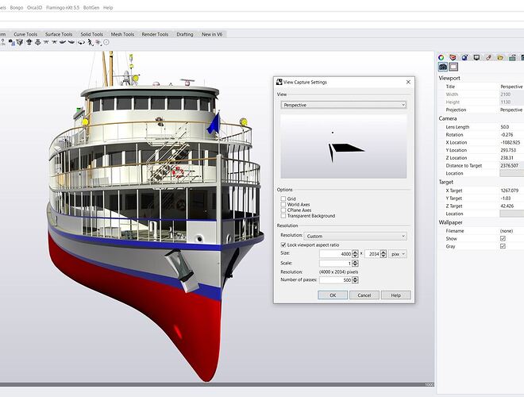Screen dimensions: 524x397
Task: Toggle the Wallpaper Gray checkbox
Action: [x=503, y=246]
